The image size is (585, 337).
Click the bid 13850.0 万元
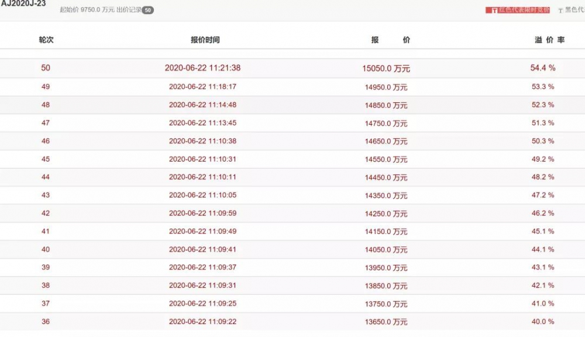[x=386, y=286]
